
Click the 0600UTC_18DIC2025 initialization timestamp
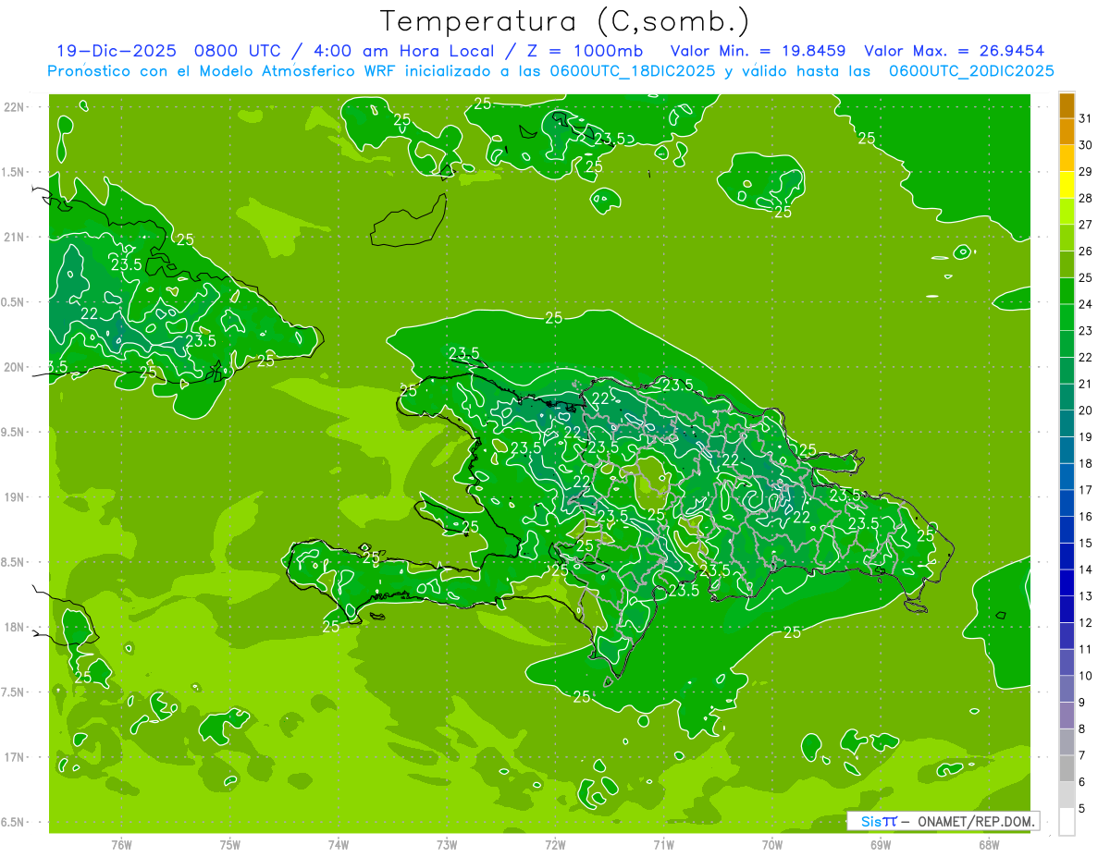pyautogui.click(x=633, y=71)
